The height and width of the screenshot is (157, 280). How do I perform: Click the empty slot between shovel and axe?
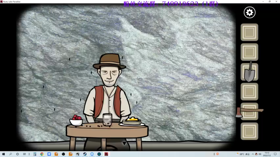pos(249,91)
